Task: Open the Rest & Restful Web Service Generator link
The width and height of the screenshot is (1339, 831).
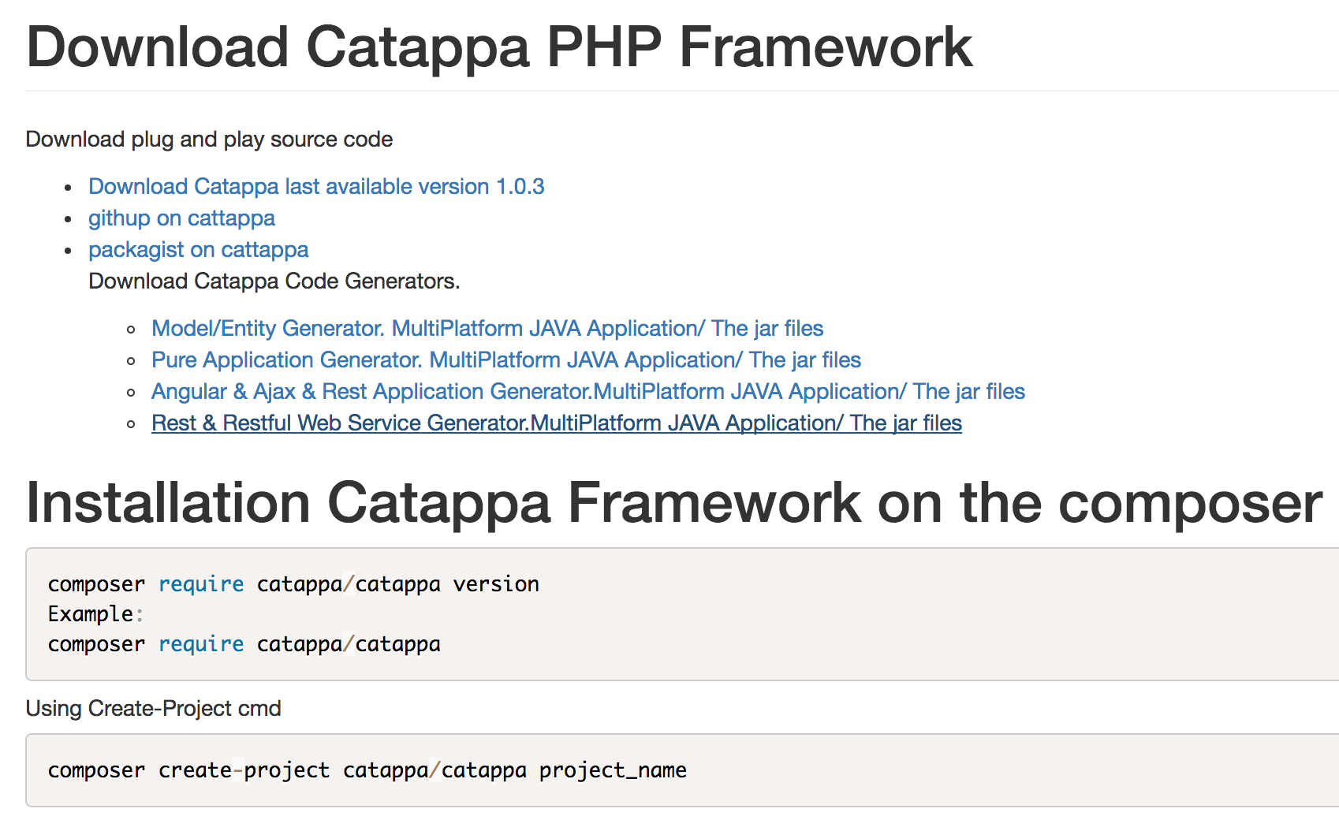Action: point(556,423)
